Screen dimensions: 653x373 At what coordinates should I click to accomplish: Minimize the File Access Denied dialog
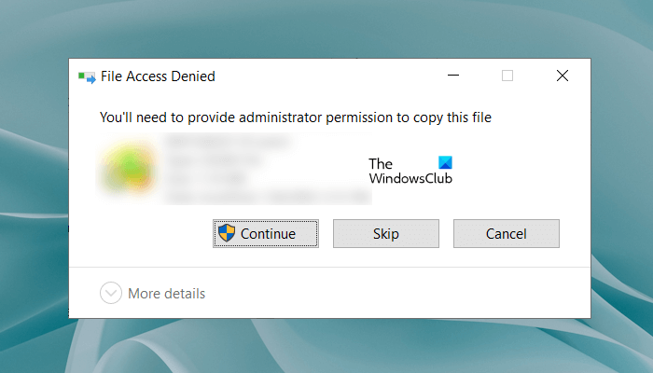pos(454,76)
